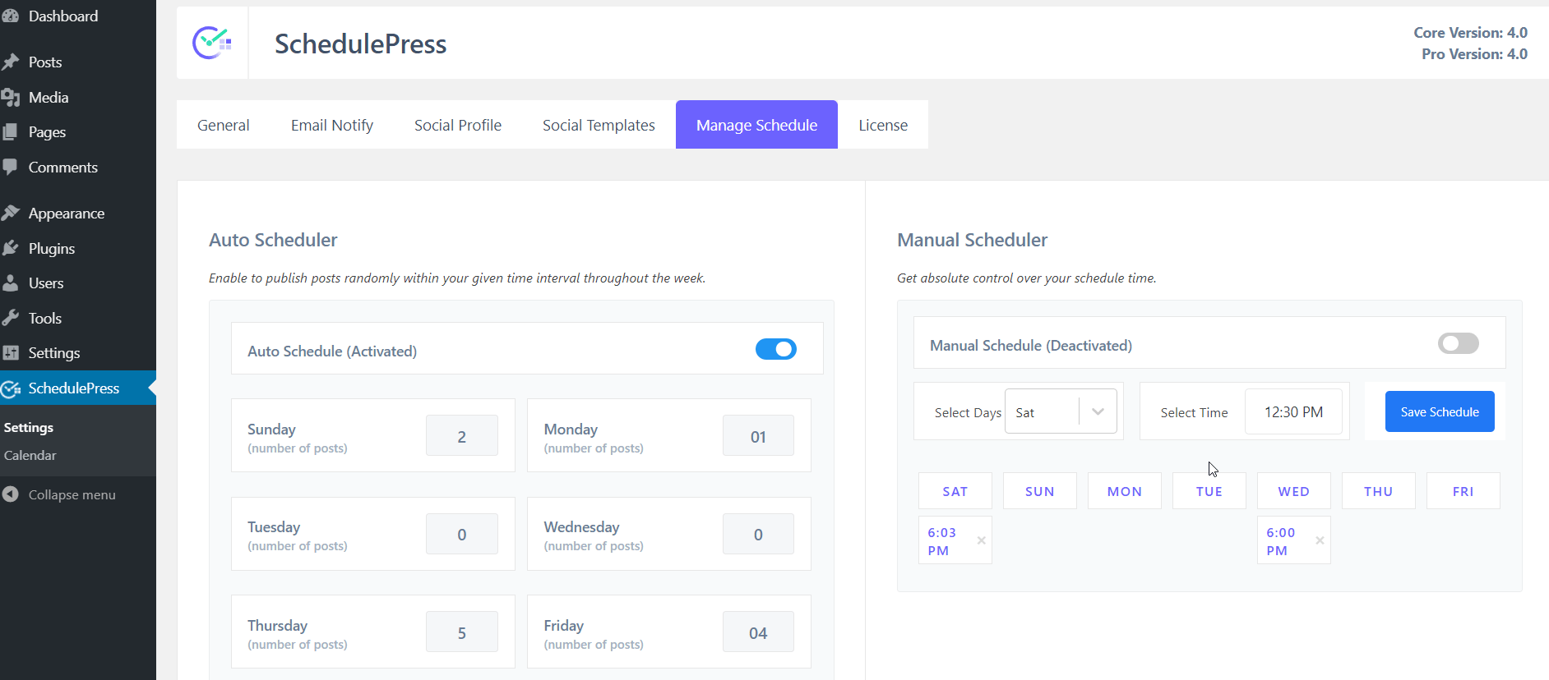Click the Settings sliders icon
Viewport: 1549px width, 680px height.
(11, 353)
